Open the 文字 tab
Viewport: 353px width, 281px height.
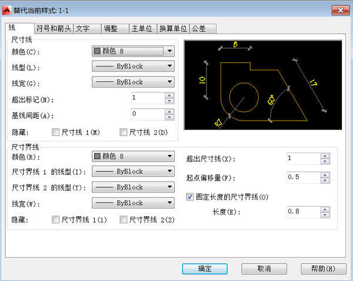[82, 28]
